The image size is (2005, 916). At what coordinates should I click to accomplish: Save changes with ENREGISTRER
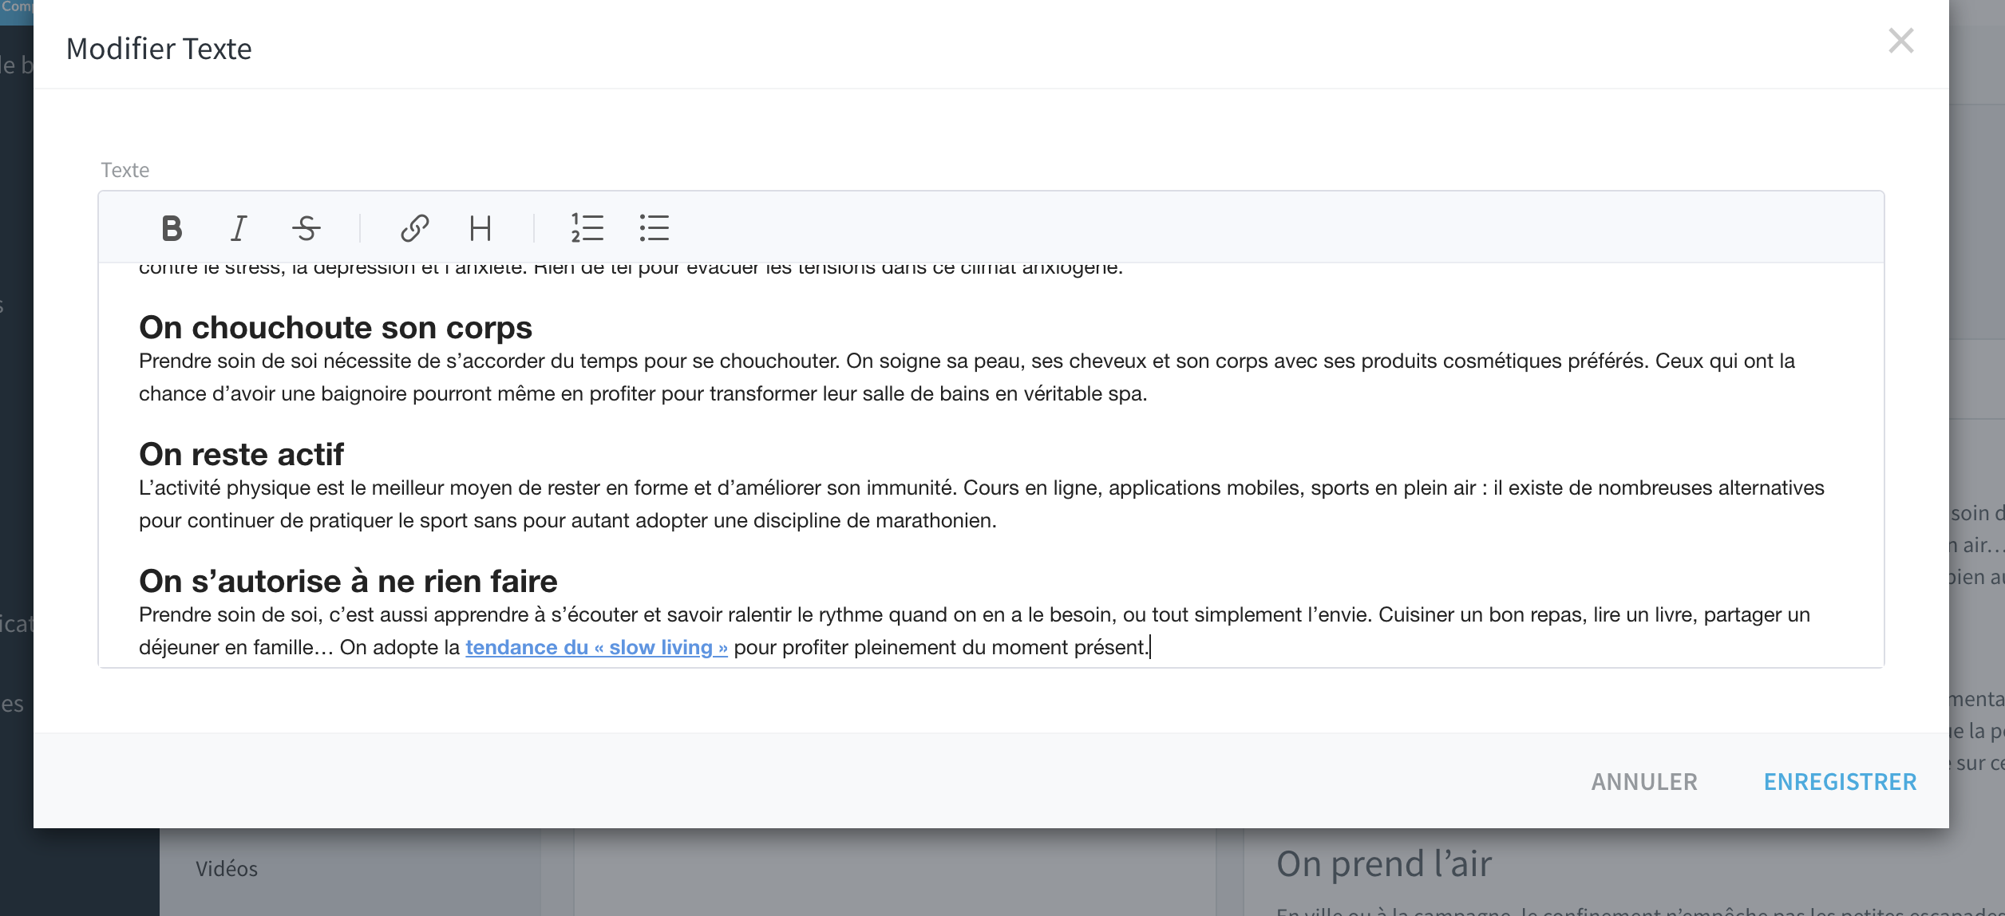coord(1840,782)
